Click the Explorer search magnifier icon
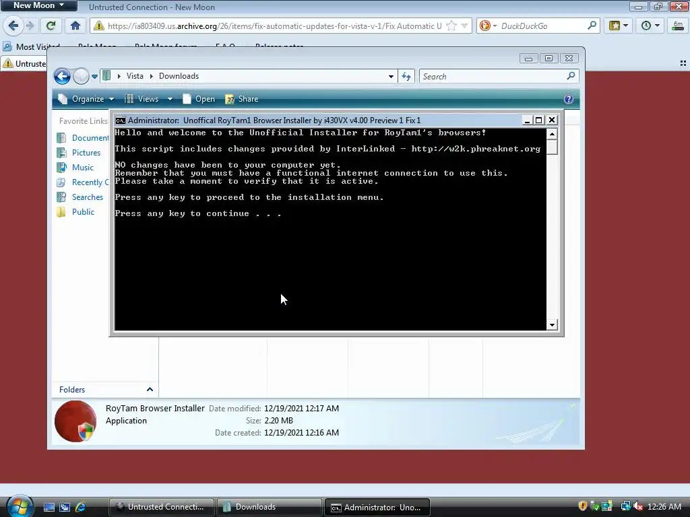690x517 pixels. coord(571,76)
